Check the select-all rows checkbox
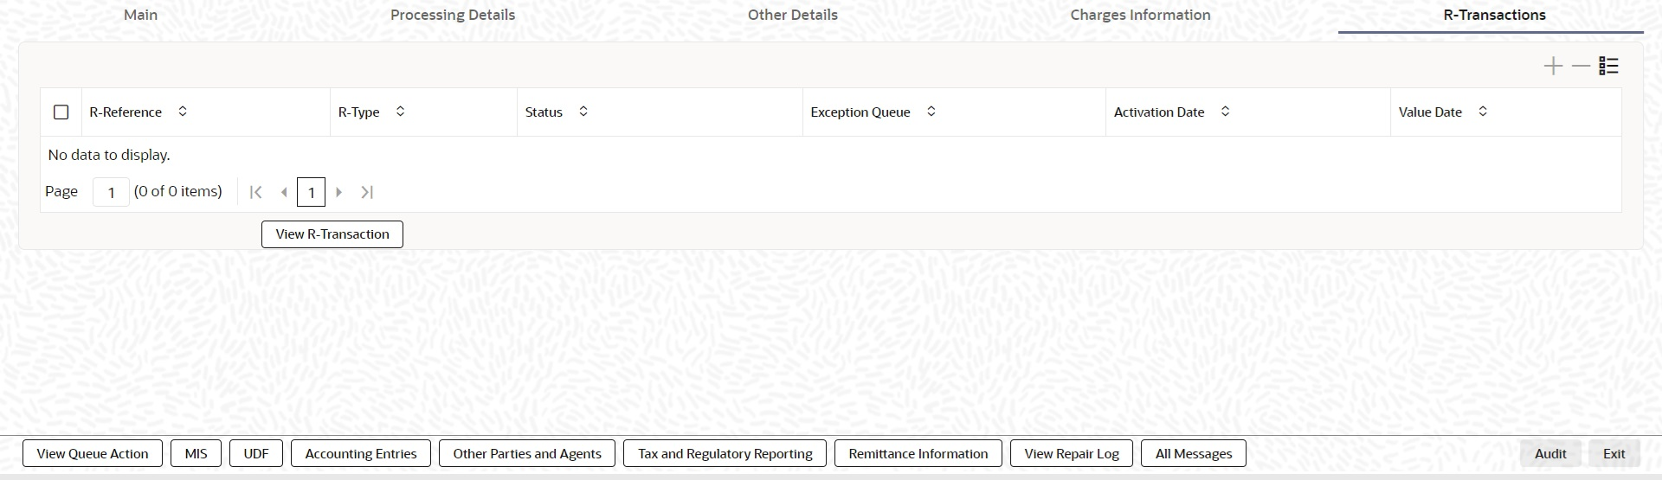This screenshot has height=480, width=1662. 61,112
